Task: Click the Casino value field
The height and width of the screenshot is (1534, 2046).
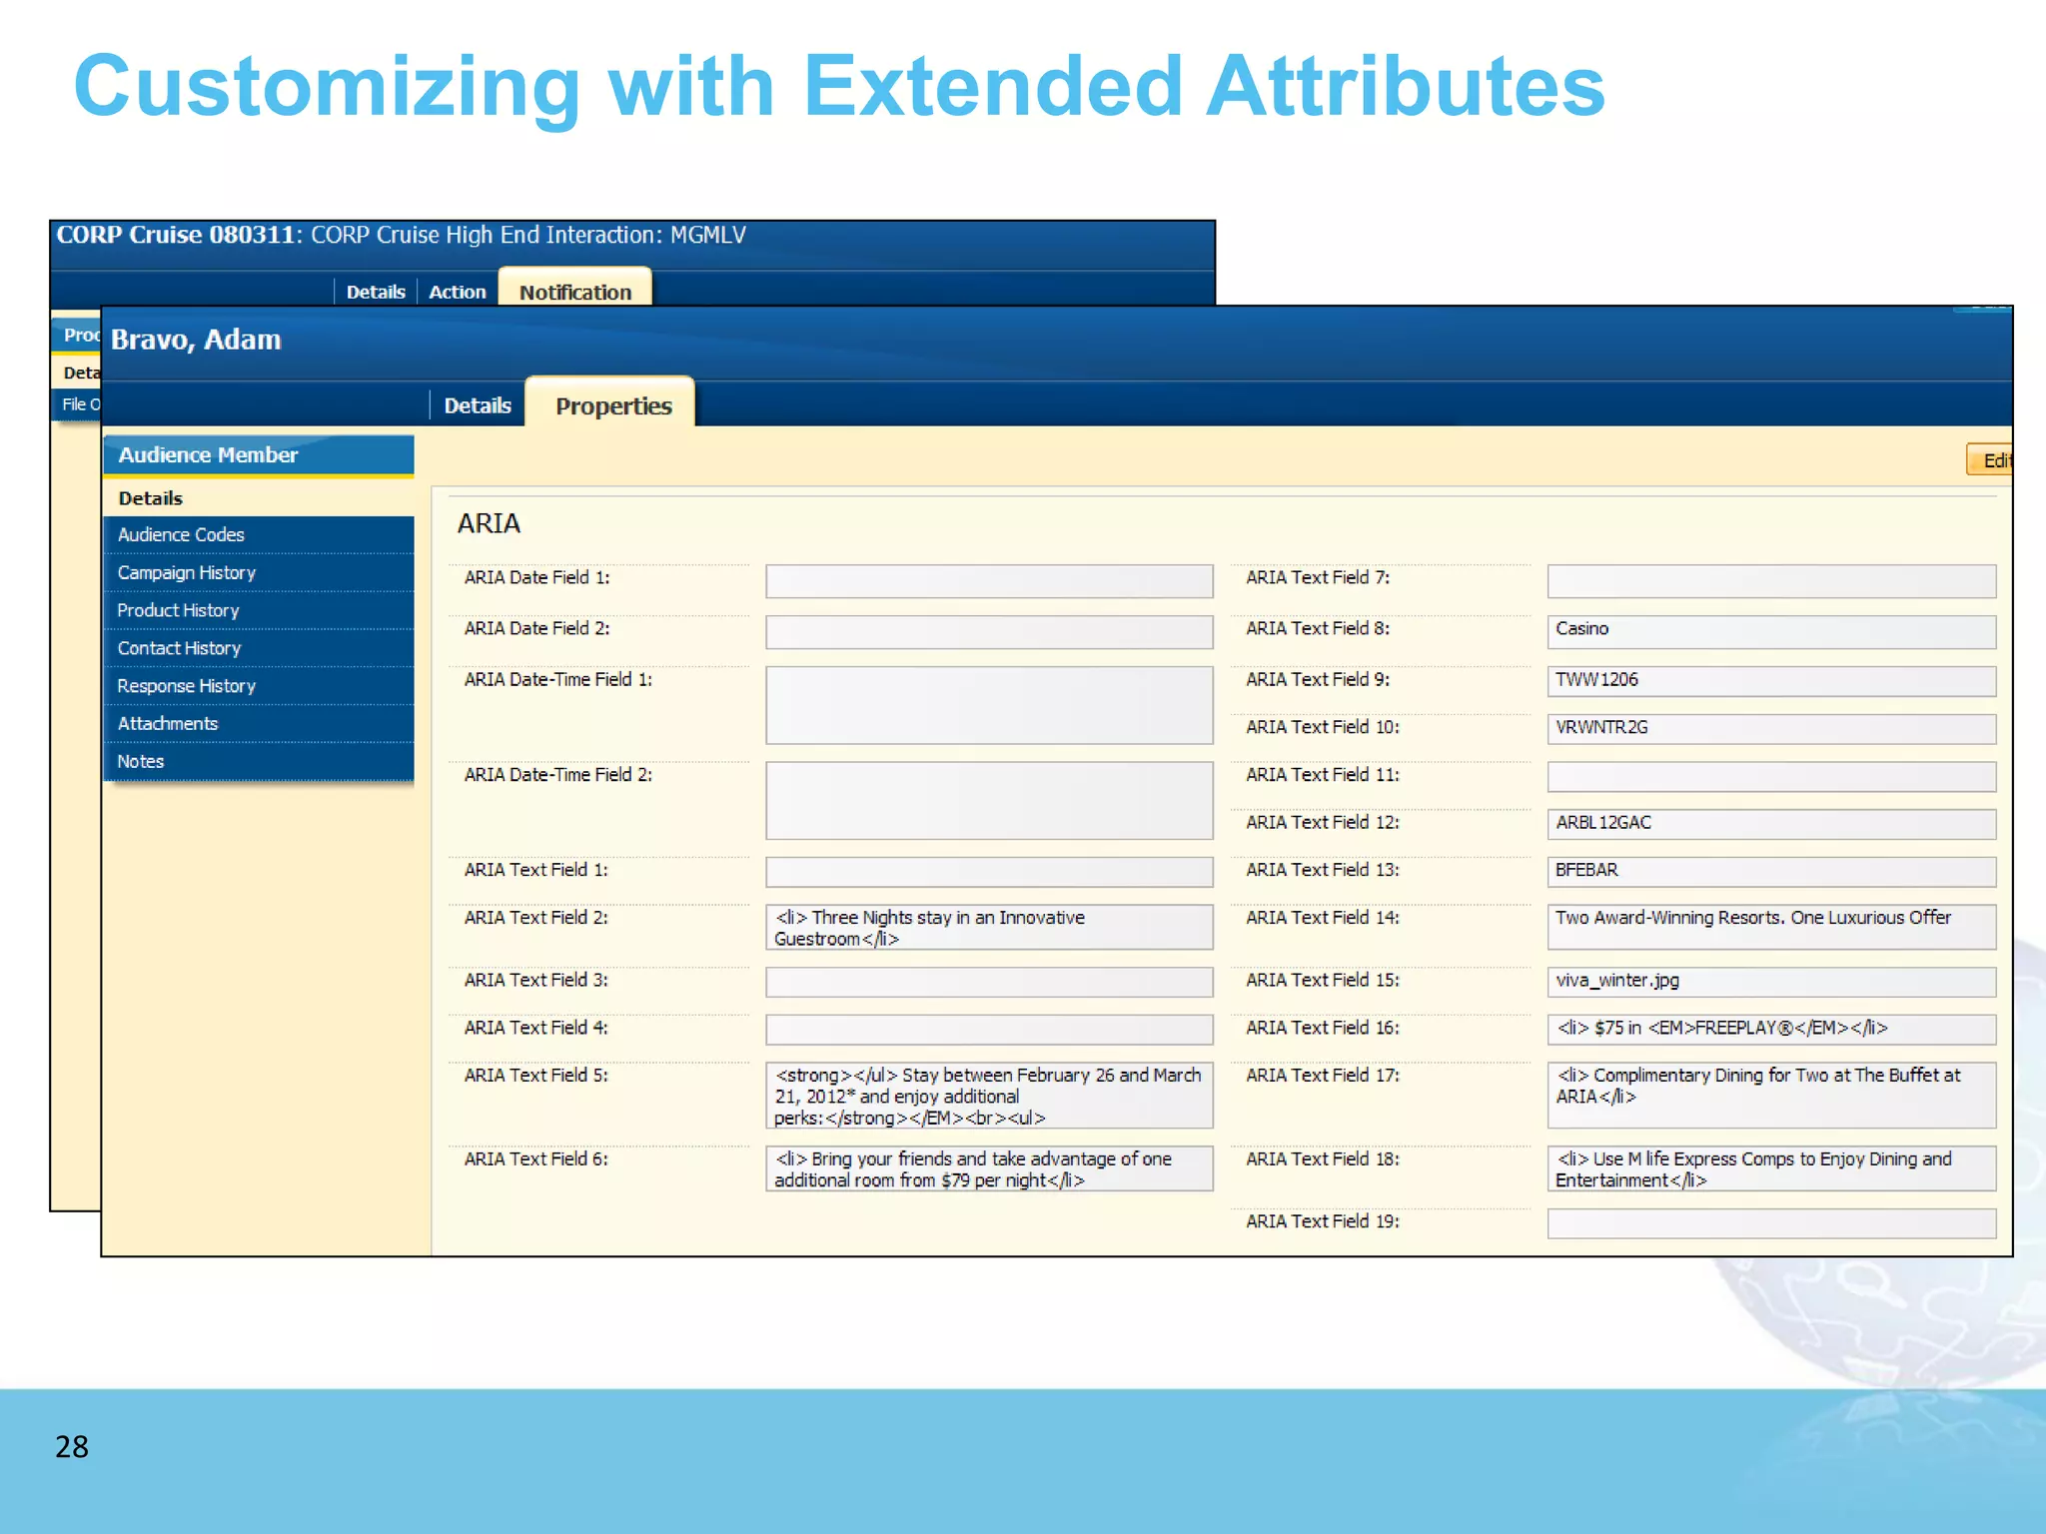Action: tap(1771, 632)
